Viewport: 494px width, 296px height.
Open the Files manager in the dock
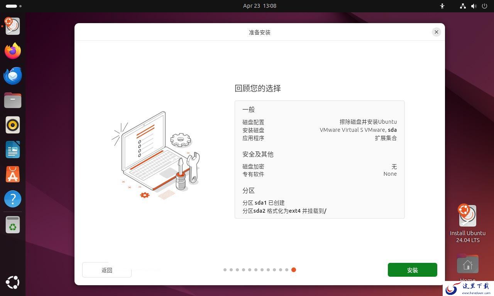13,100
